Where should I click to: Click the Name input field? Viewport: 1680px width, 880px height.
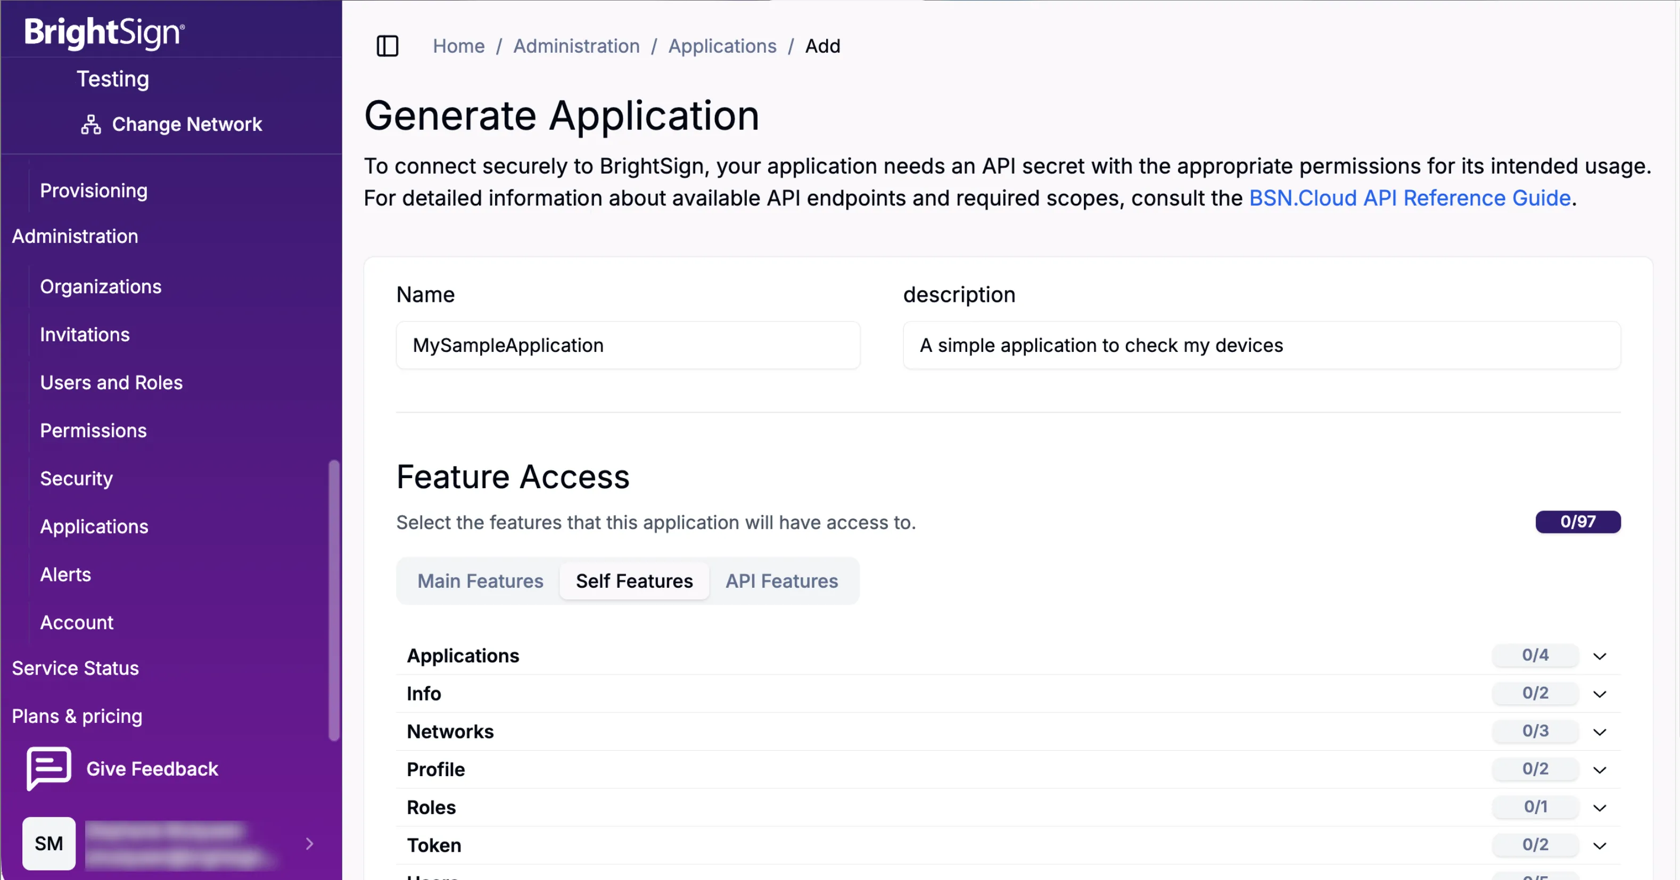pyautogui.click(x=628, y=345)
